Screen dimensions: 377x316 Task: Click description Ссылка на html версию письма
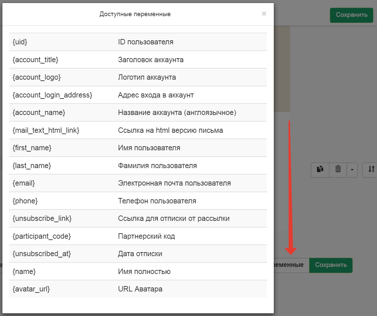pyautogui.click(x=171, y=130)
